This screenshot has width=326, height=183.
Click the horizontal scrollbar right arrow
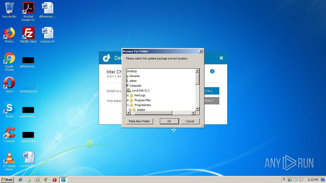[193, 113]
